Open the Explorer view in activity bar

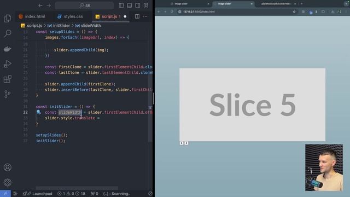point(7,18)
